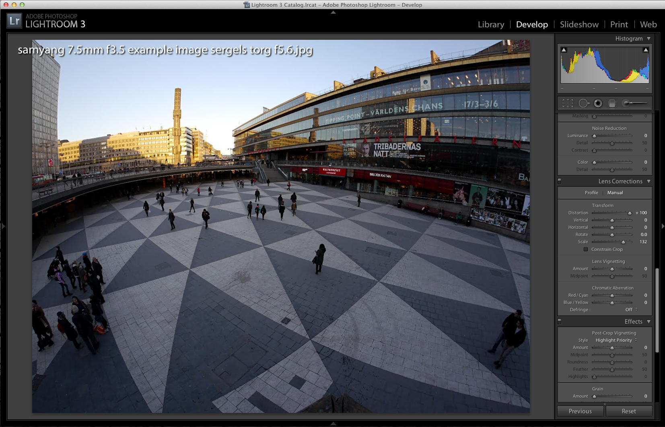
Task: Select the Crop Overlay tool
Action: tap(568, 103)
